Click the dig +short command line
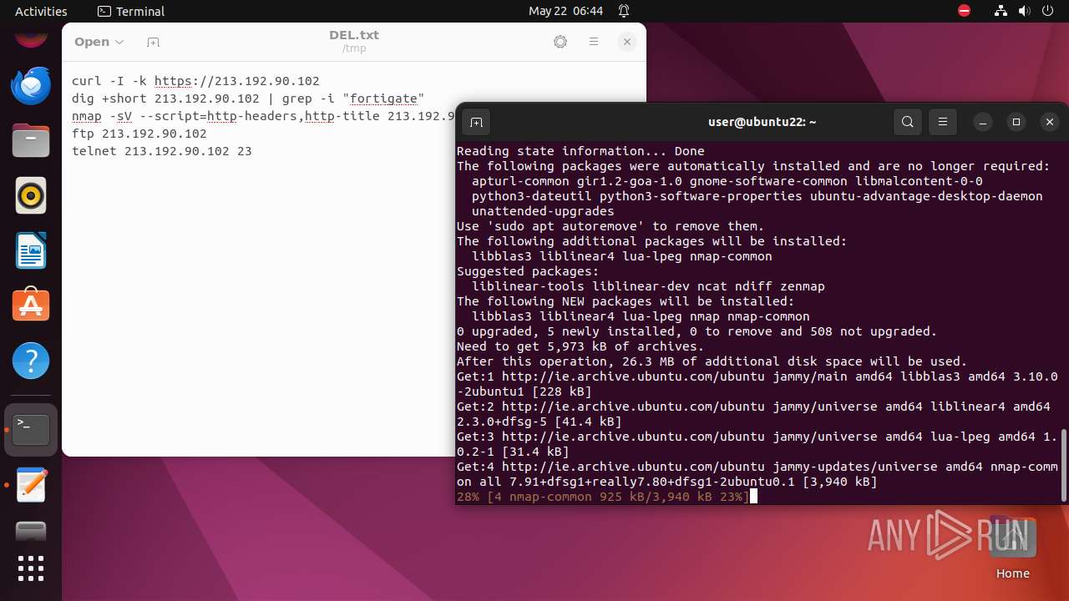Image resolution: width=1069 pixels, height=601 pixels. pyautogui.click(x=248, y=98)
